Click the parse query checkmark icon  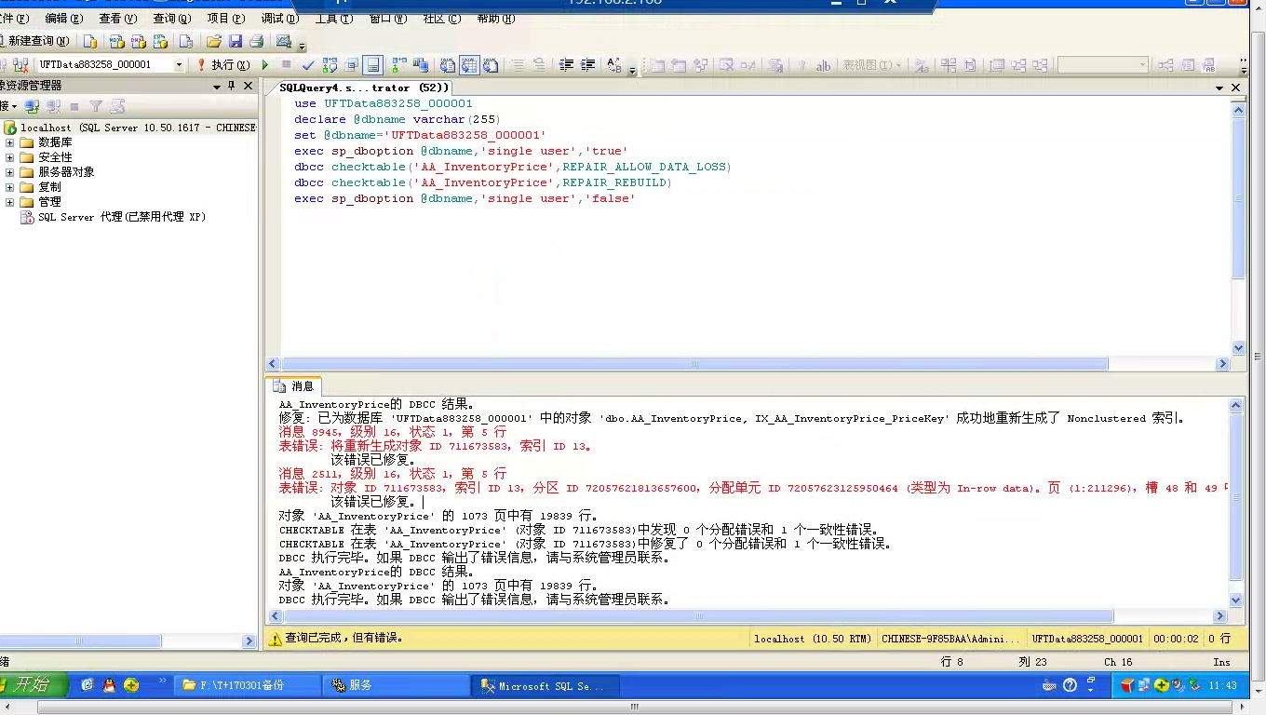click(x=307, y=64)
